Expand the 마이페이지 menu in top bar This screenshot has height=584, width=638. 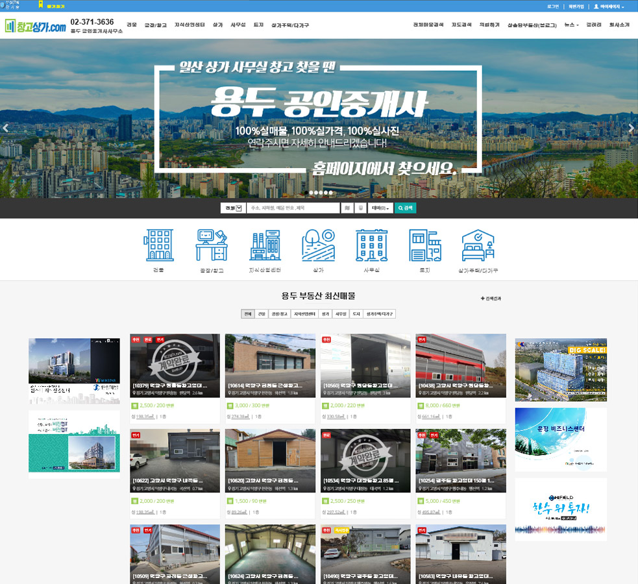pyautogui.click(x=609, y=6)
